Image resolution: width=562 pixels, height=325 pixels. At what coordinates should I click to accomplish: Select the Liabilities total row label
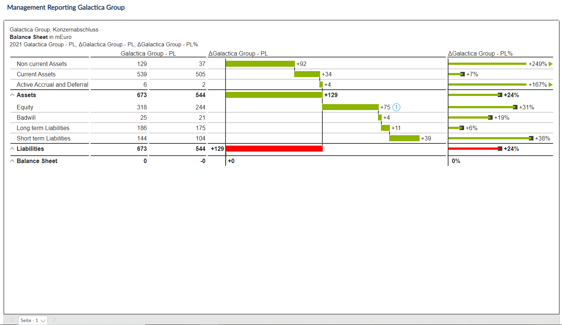point(30,149)
